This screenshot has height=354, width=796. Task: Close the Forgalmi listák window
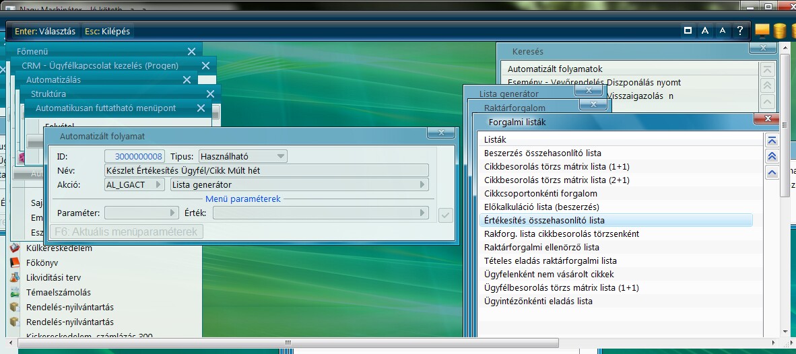click(x=766, y=118)
